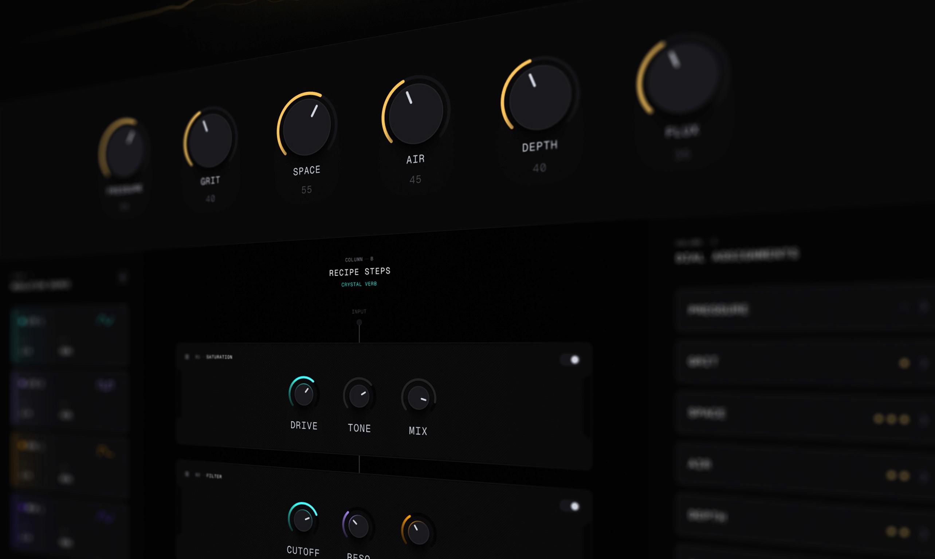
Task: Click the teal DRIVE knob in Saturation
Action: click(303, 395)
